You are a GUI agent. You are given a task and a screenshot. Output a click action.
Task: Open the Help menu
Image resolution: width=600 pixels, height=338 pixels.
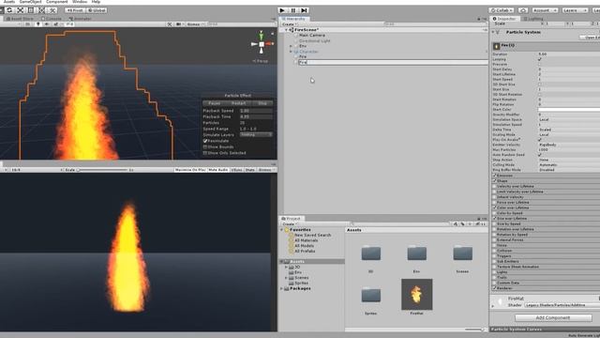point(96,2)
